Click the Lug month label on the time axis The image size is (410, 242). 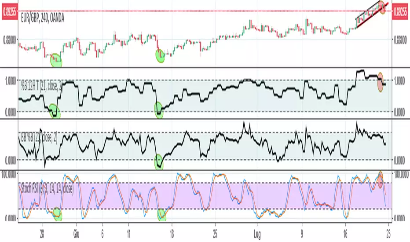pos(257,235)
